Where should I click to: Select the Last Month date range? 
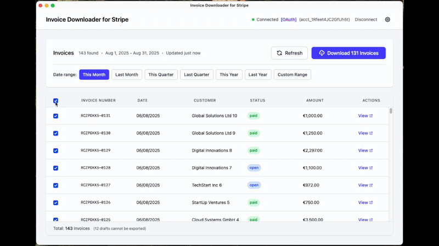point(127,74)
